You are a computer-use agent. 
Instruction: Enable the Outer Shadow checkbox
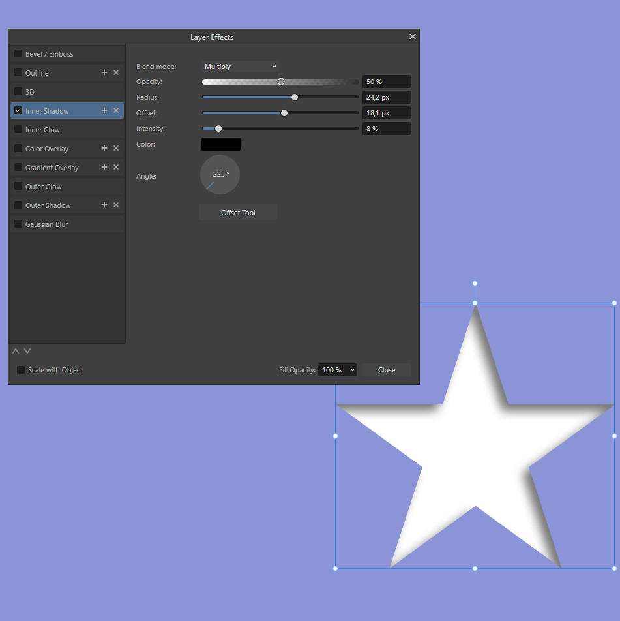point(18,205)
